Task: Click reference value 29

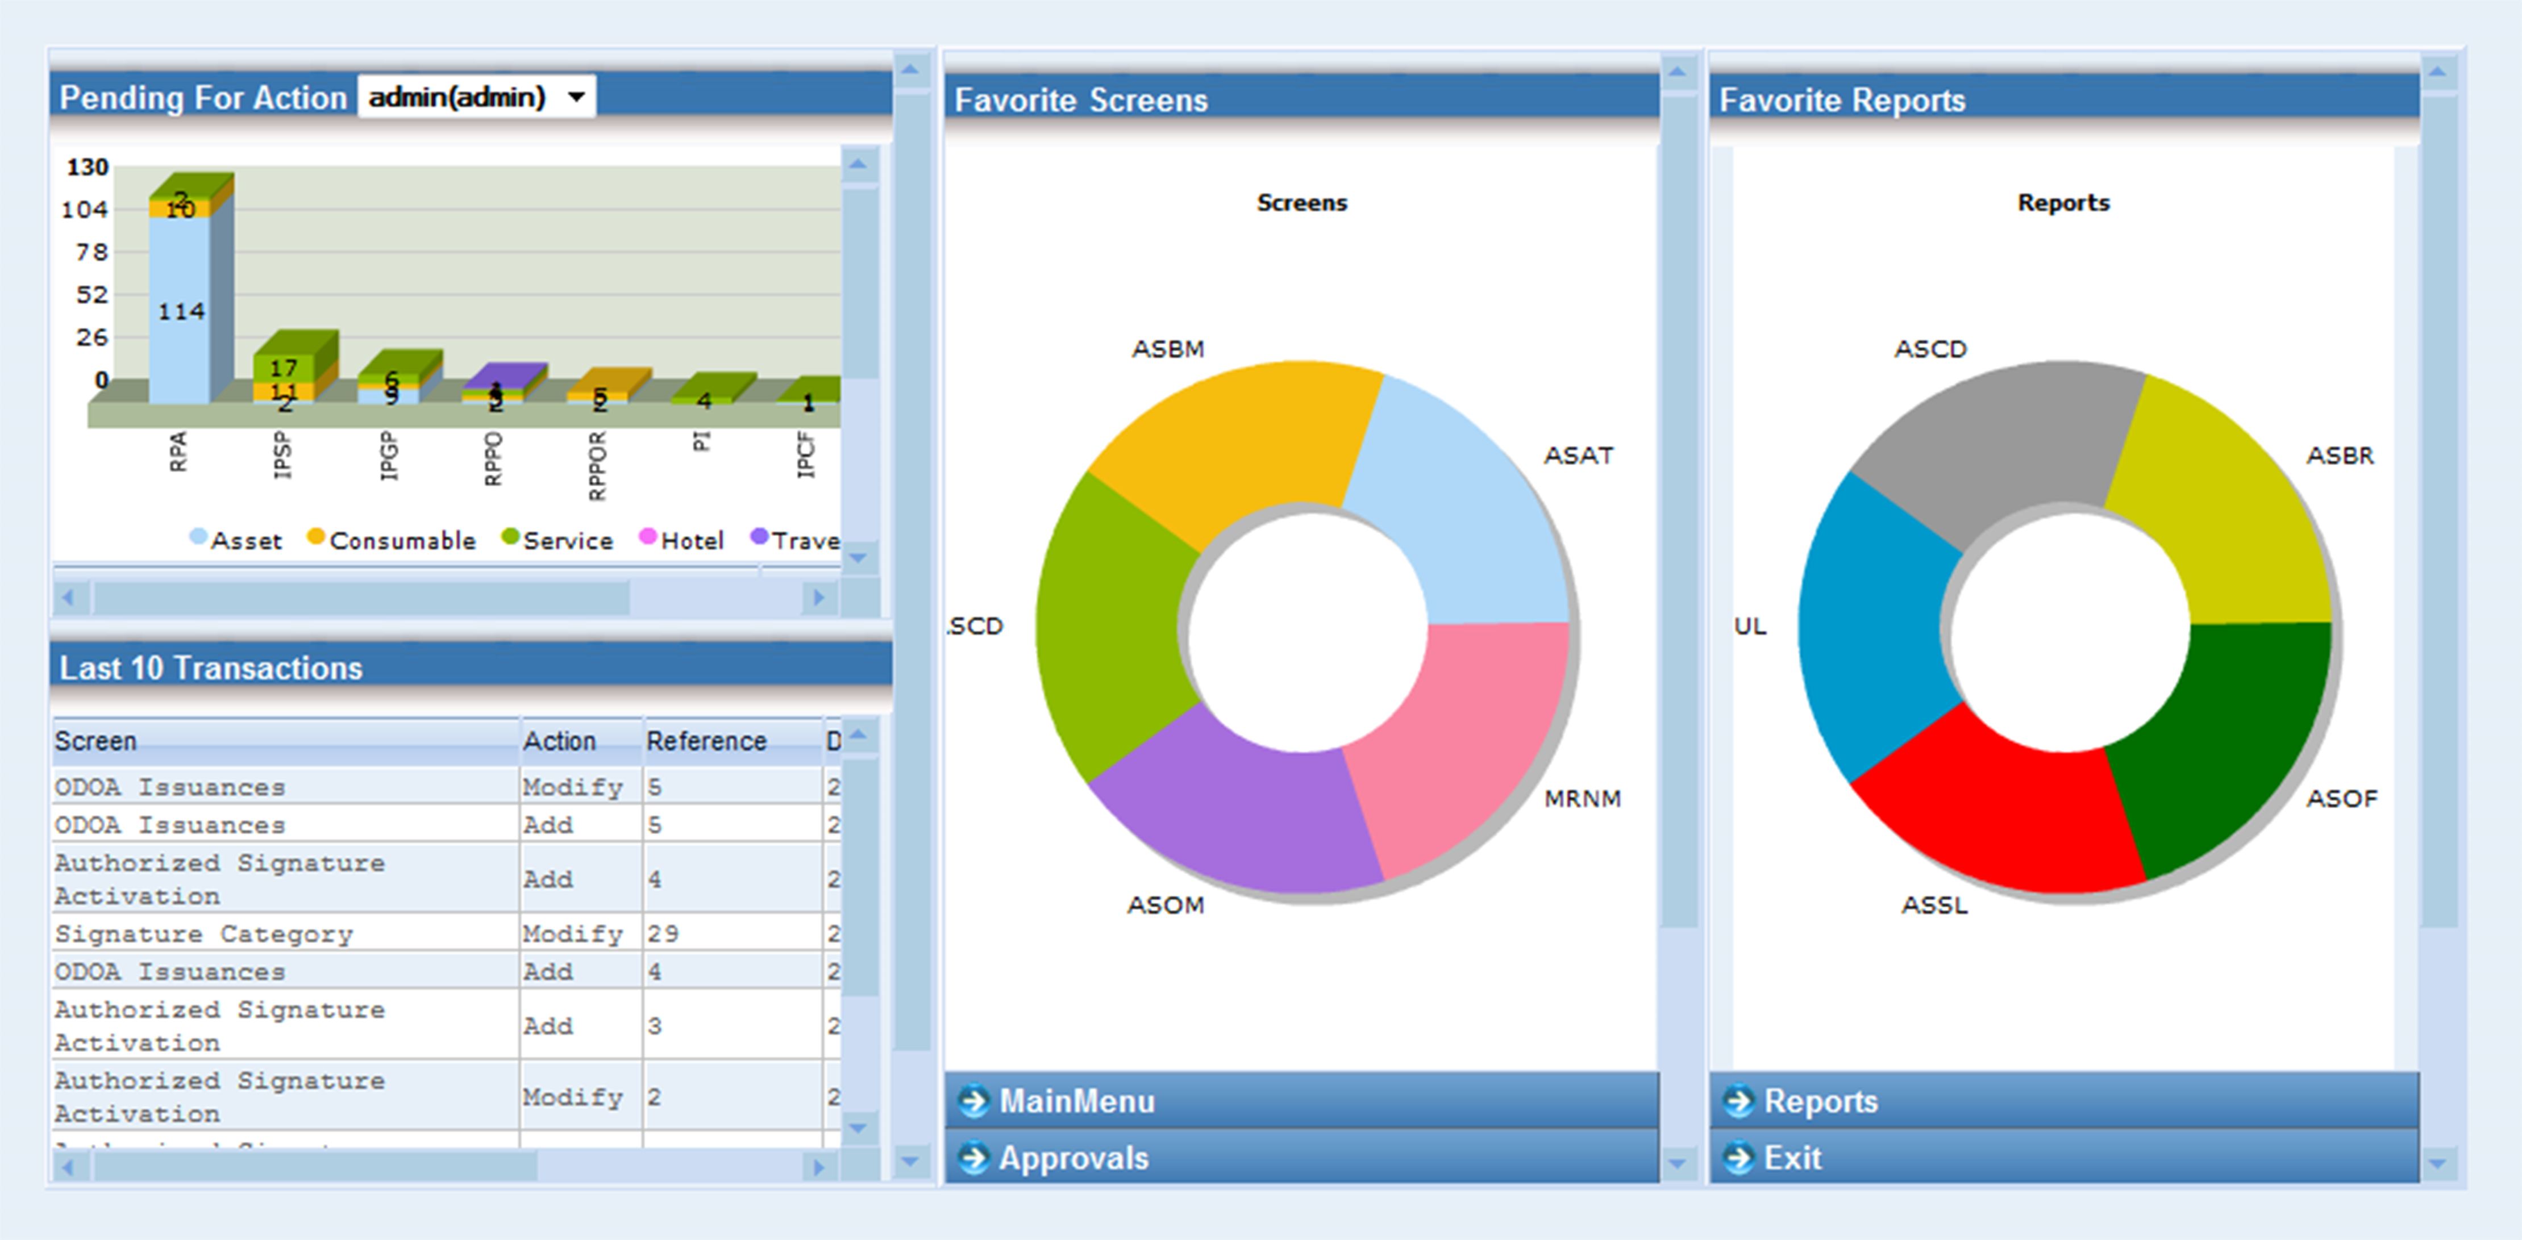Action: coord(663,934)
